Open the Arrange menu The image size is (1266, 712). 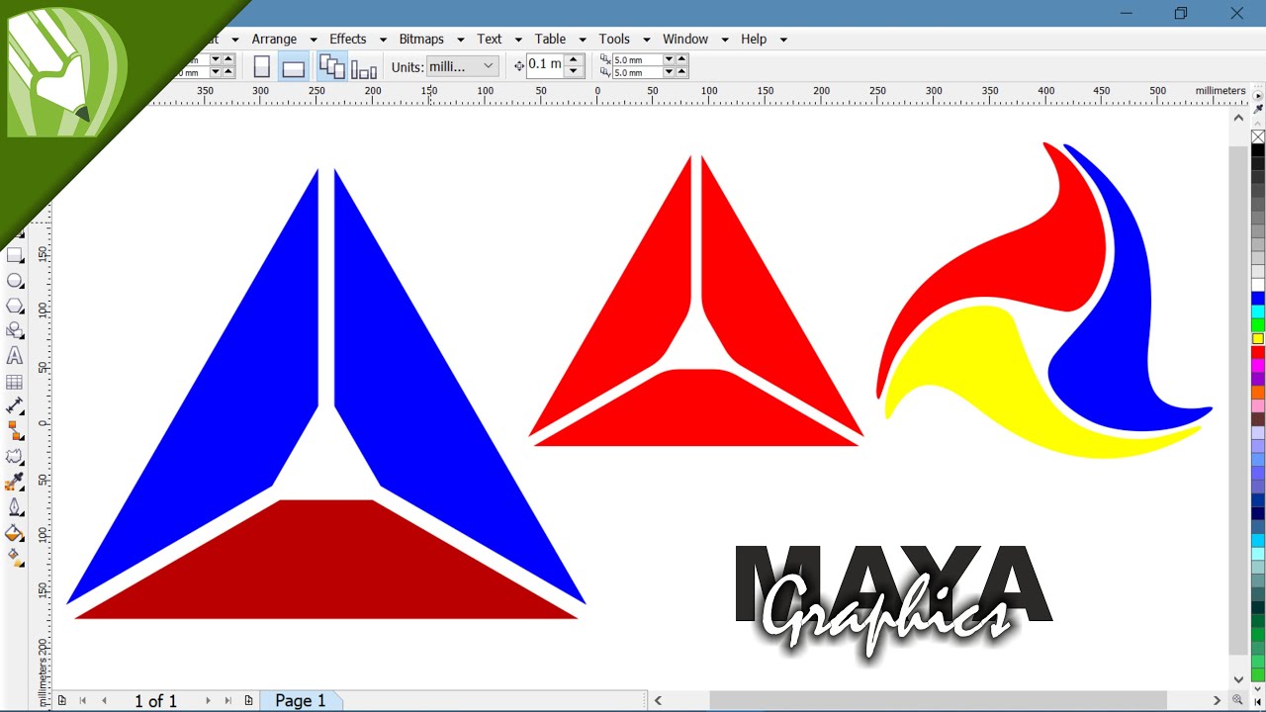coord(274,39)
